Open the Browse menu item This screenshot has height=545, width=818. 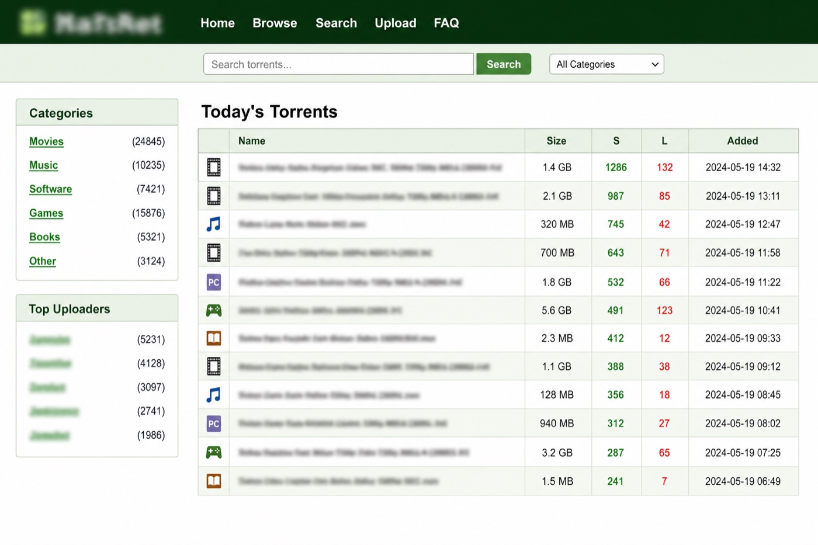click(275, 23)
